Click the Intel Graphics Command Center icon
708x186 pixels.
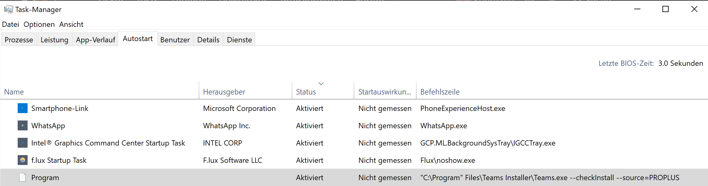coord(23,143)
